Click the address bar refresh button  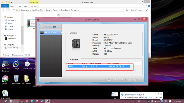[x=127, y=10]
